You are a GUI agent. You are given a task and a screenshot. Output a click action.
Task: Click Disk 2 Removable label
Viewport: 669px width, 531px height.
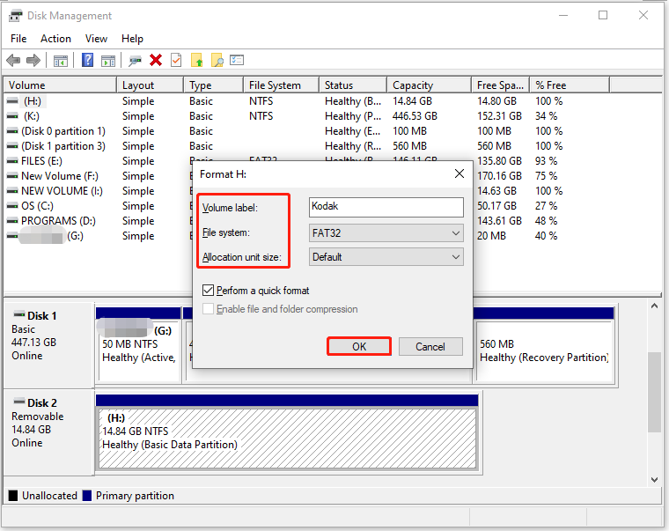[38, 417]
